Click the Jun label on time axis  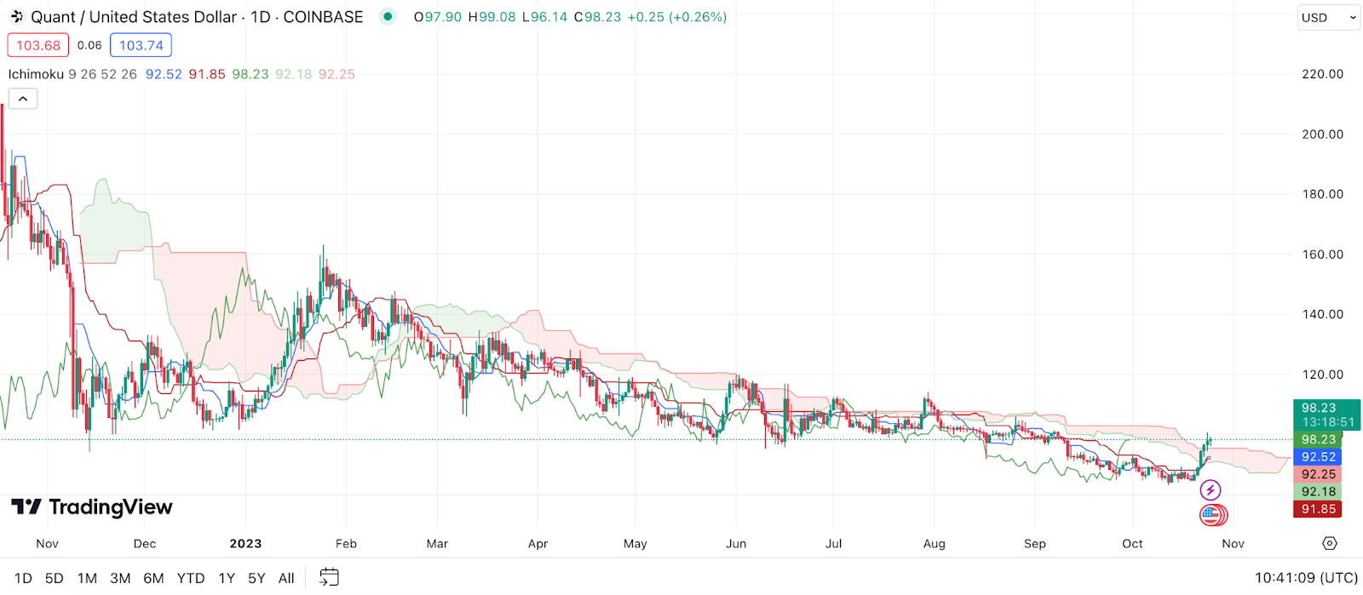736,543
